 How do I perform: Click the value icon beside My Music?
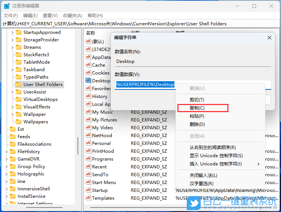pyautogui.click(x=88, y=112)
